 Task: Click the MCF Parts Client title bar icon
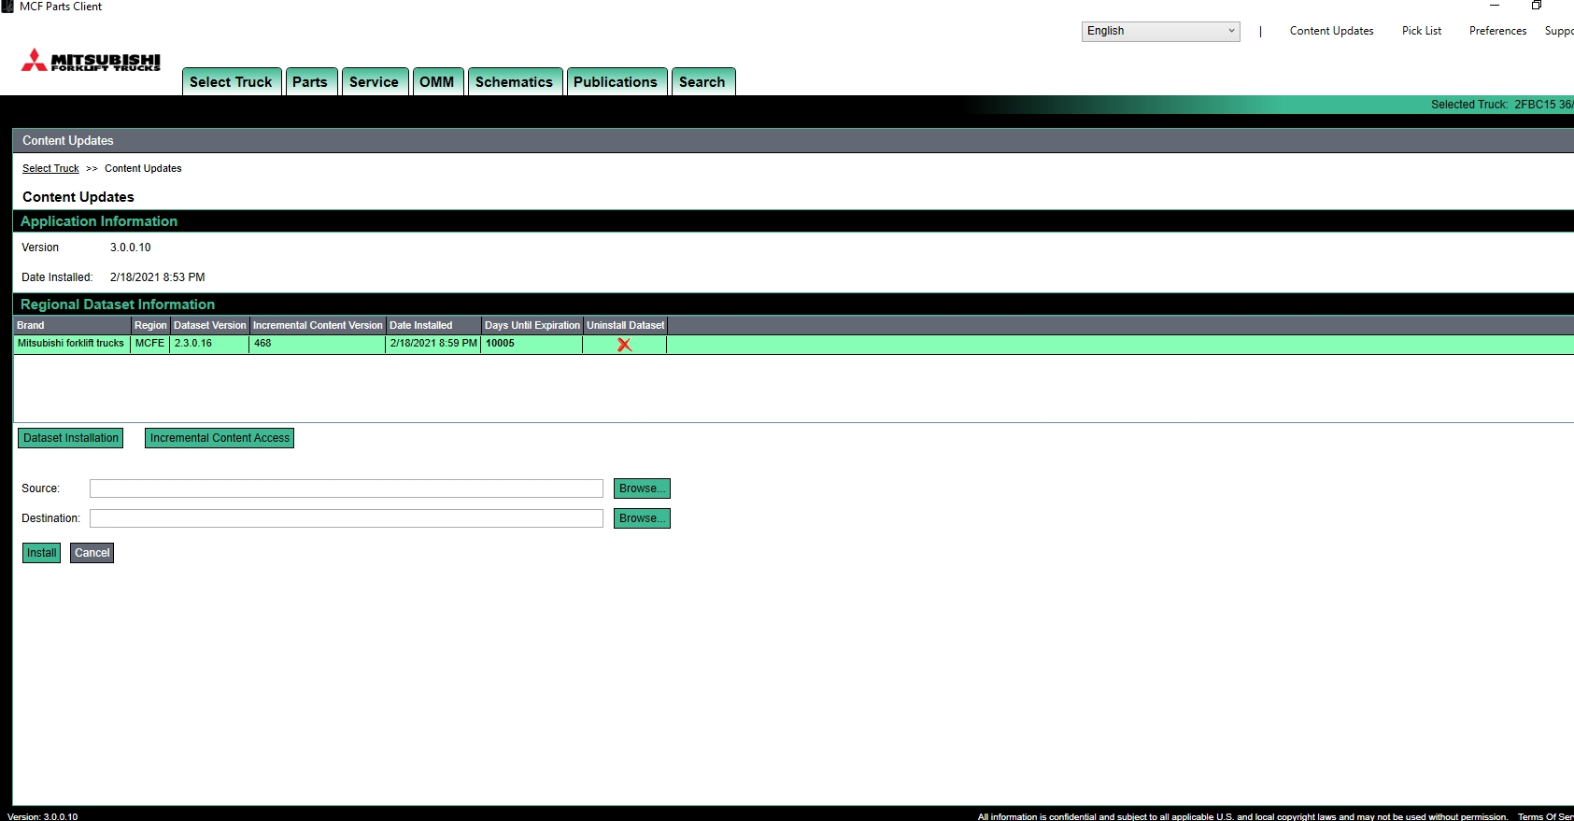pos(7,7)
